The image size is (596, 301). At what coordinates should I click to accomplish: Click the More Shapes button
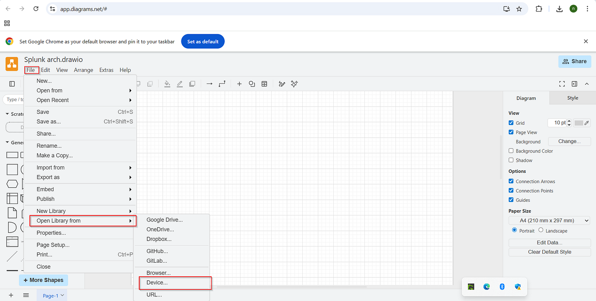click(43, 280)
